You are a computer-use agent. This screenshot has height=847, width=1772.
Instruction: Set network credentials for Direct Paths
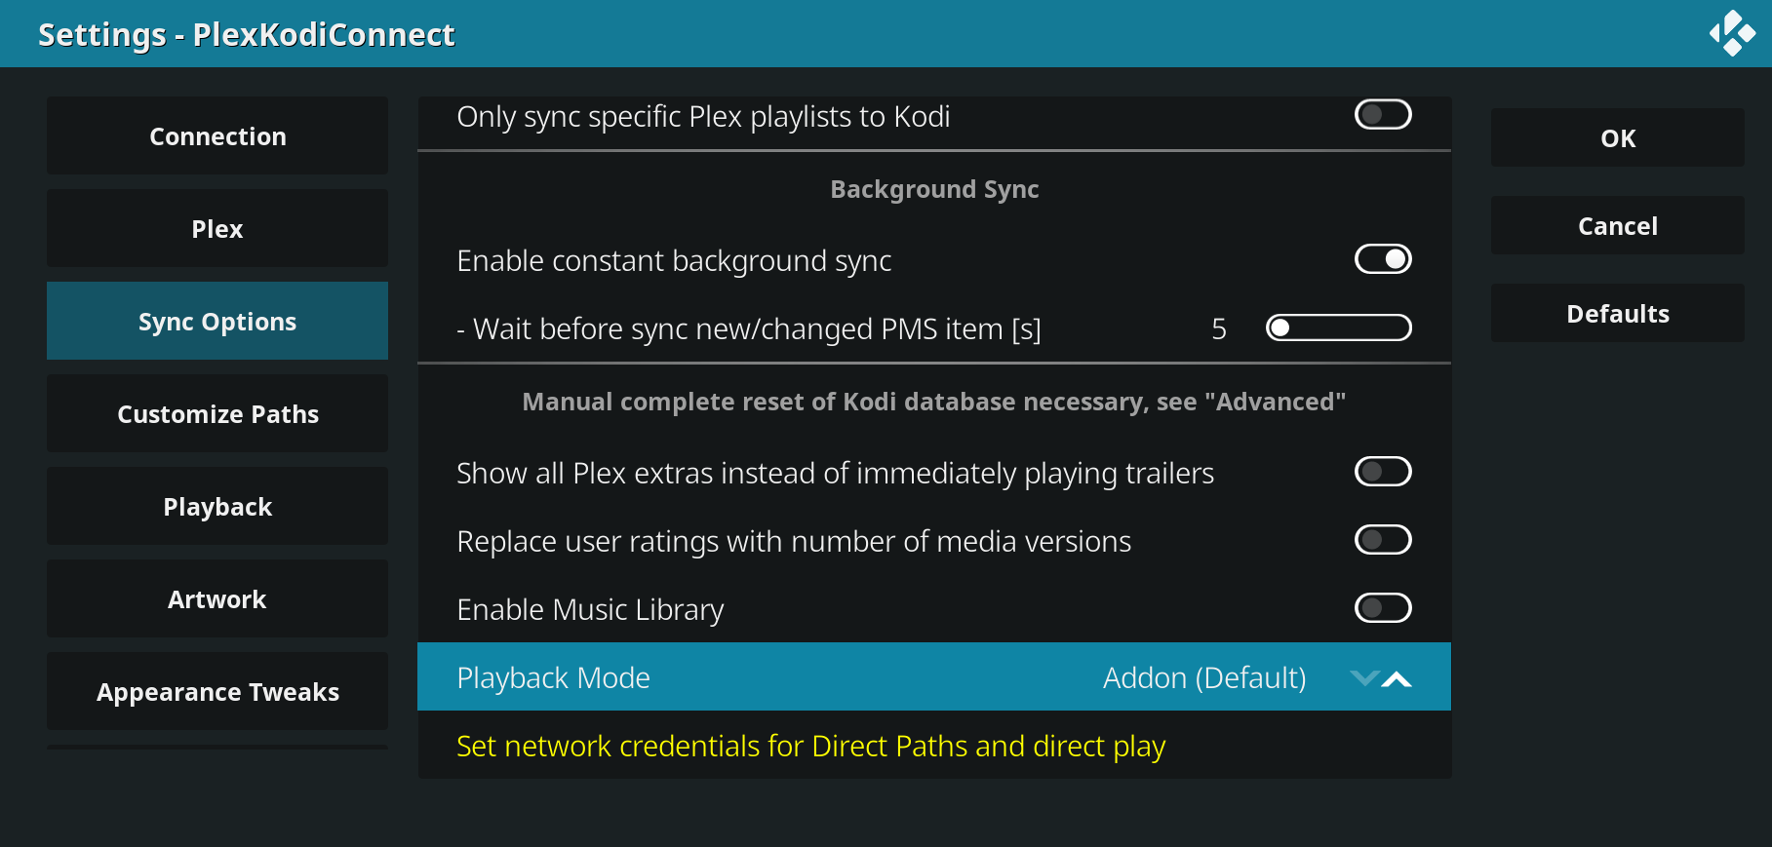(x=810, y=746)
